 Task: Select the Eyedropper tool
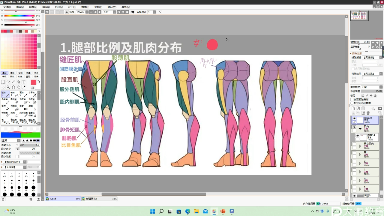(24, 87)
